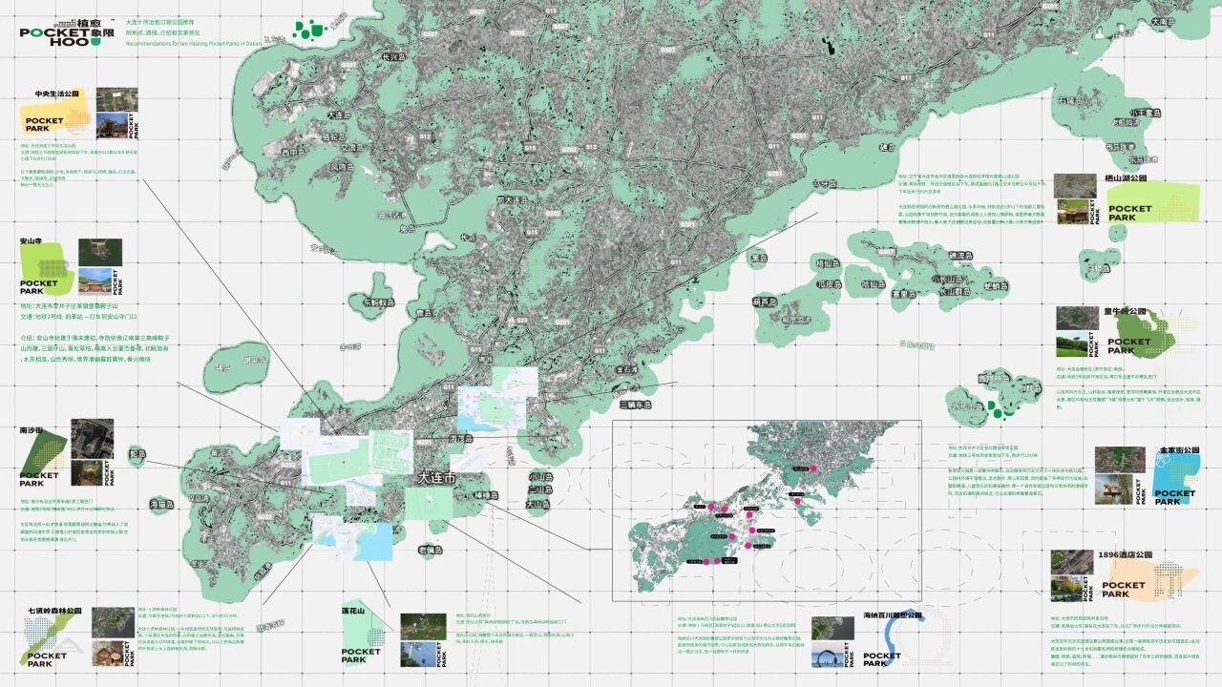1222x687 pixels.
Task: Click the 三辆车岛 island label
Action: 634,405
